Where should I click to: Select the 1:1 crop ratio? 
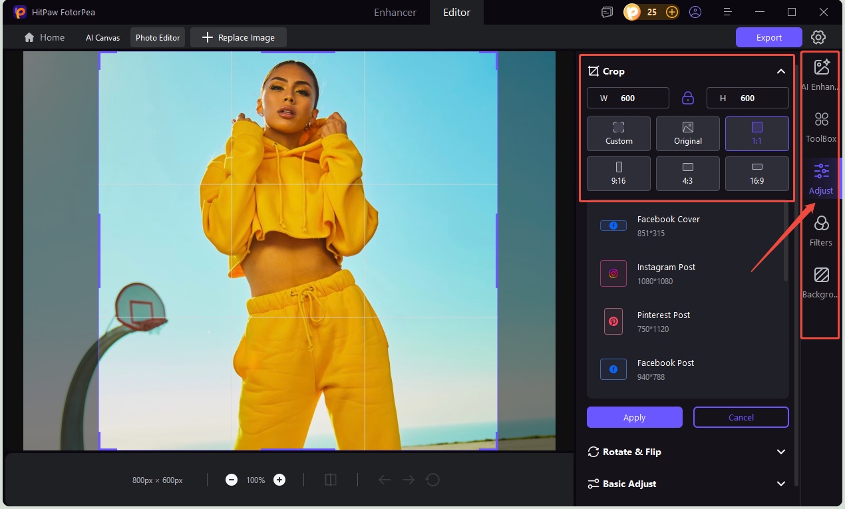point(757,133)
